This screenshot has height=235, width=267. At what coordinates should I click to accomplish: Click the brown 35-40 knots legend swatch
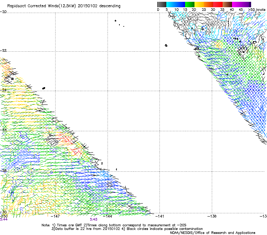(x=227, y=4)
